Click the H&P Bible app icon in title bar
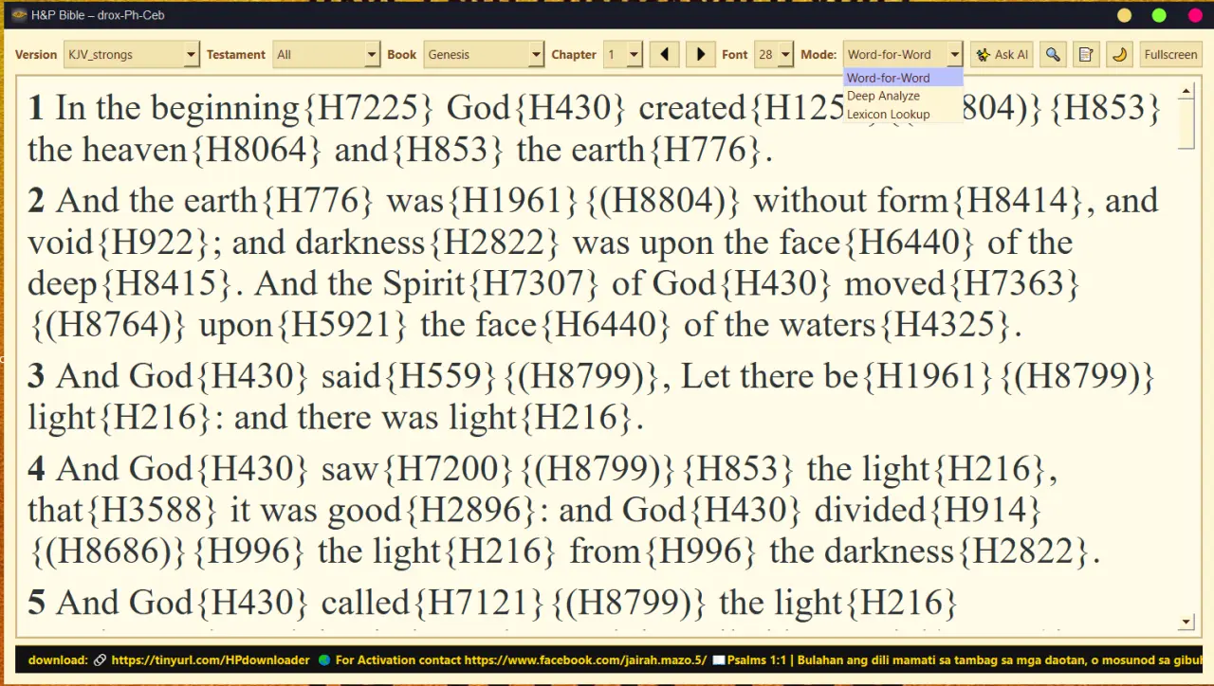 [x=19, y=15]
